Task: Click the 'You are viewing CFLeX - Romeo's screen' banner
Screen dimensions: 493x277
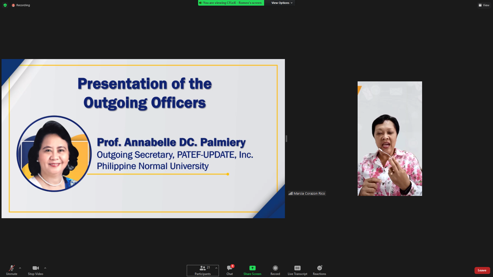Action: pyautogui.click(x=231, y=3)
